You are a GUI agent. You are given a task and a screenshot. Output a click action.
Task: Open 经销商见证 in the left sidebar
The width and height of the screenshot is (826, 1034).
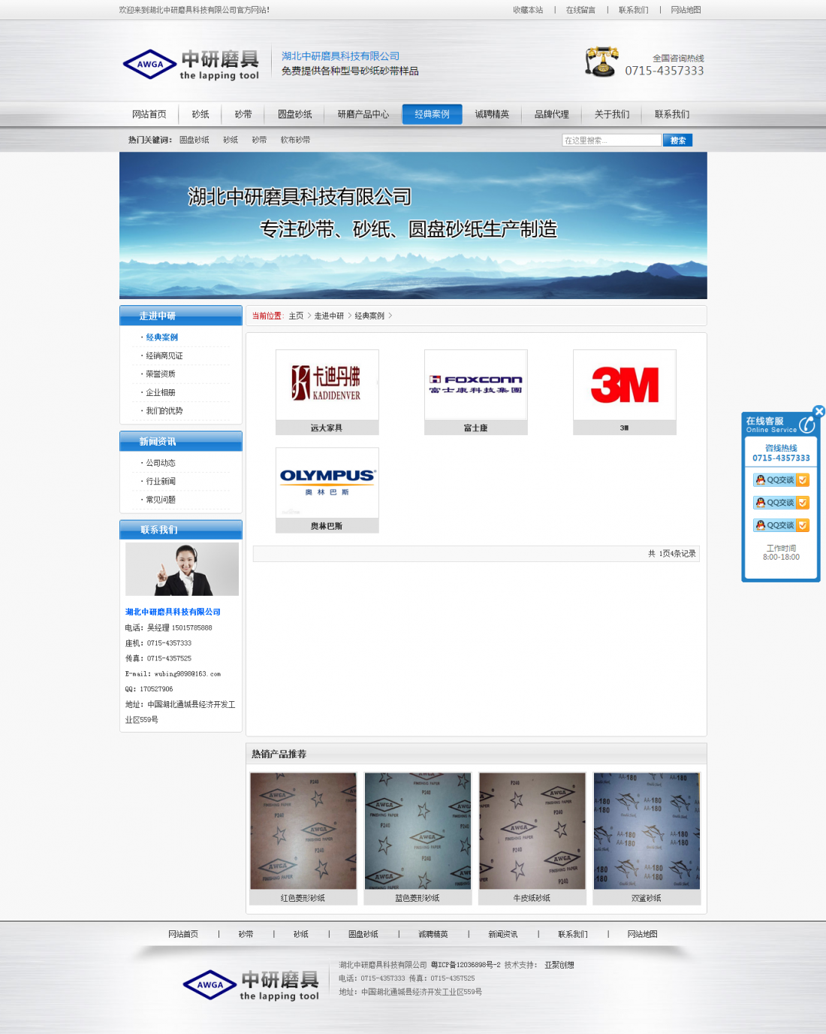click(x=164, y=356)
